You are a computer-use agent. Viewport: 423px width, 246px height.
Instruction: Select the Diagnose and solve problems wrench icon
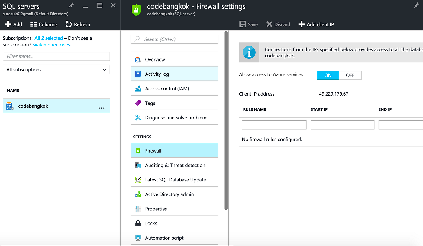[x=138, y=117]
